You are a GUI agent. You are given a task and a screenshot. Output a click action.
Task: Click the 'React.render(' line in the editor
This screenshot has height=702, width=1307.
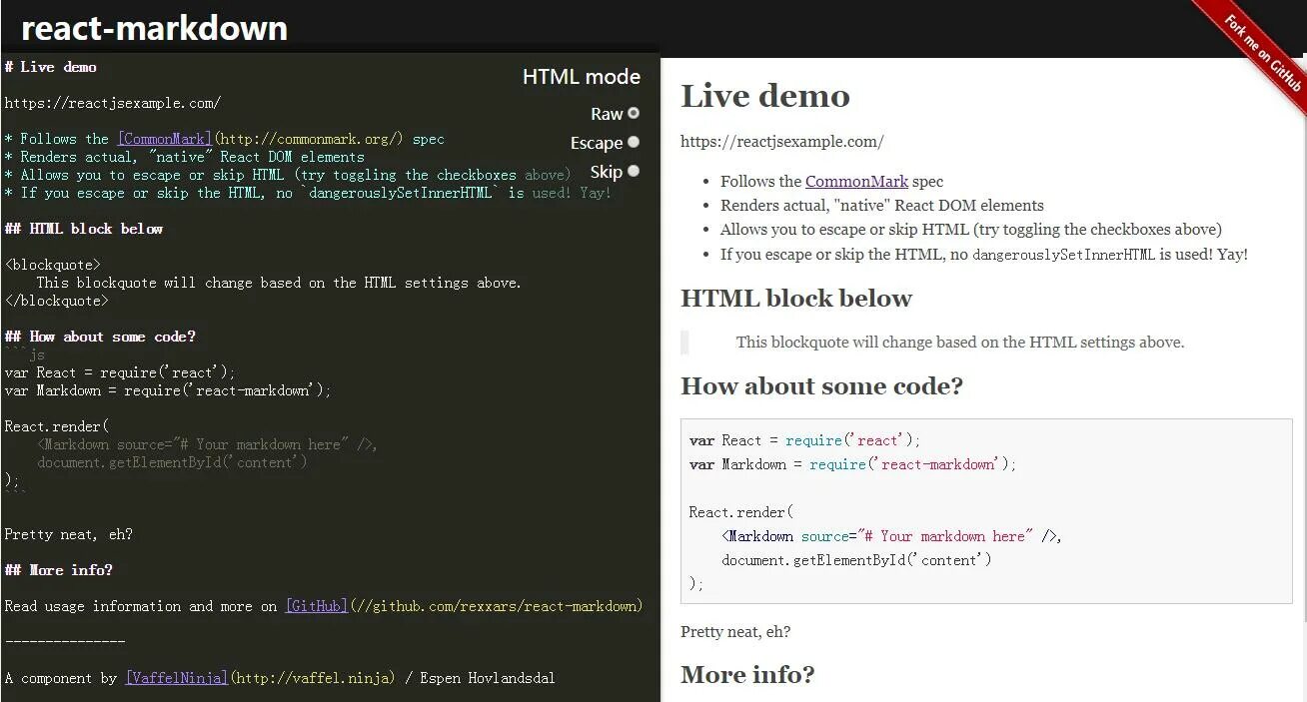(57, 426)
